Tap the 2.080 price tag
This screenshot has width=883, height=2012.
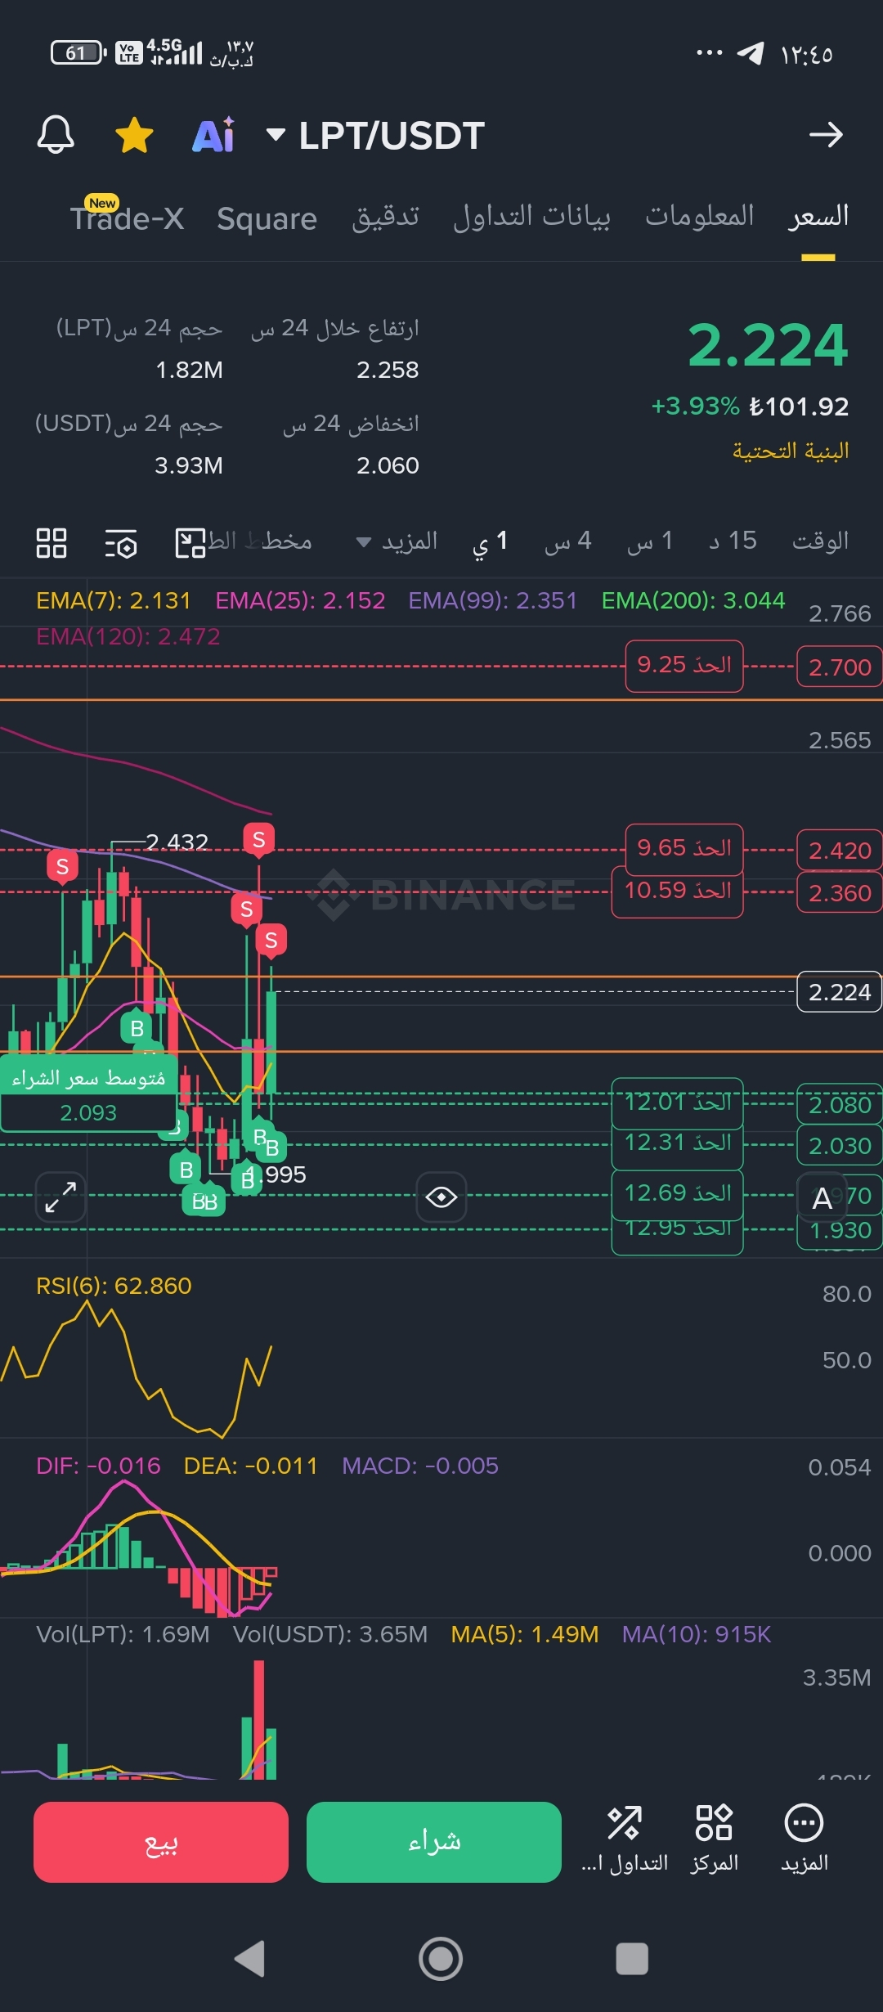click(840, 1104)
